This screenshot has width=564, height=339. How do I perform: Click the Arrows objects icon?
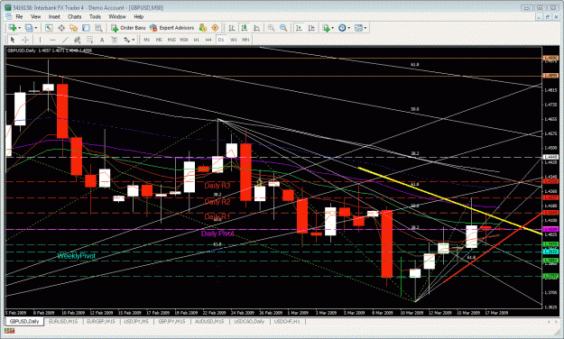[127, 40]
